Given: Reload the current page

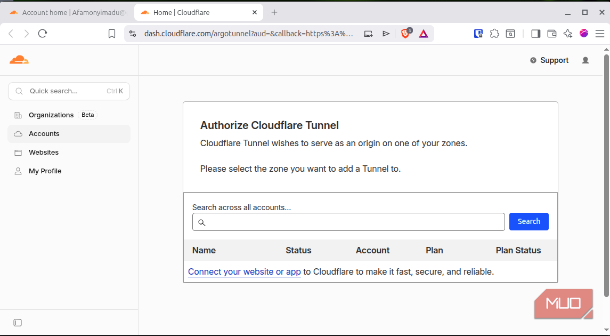Looking at the screenshot, I should (x=43, y=34).
